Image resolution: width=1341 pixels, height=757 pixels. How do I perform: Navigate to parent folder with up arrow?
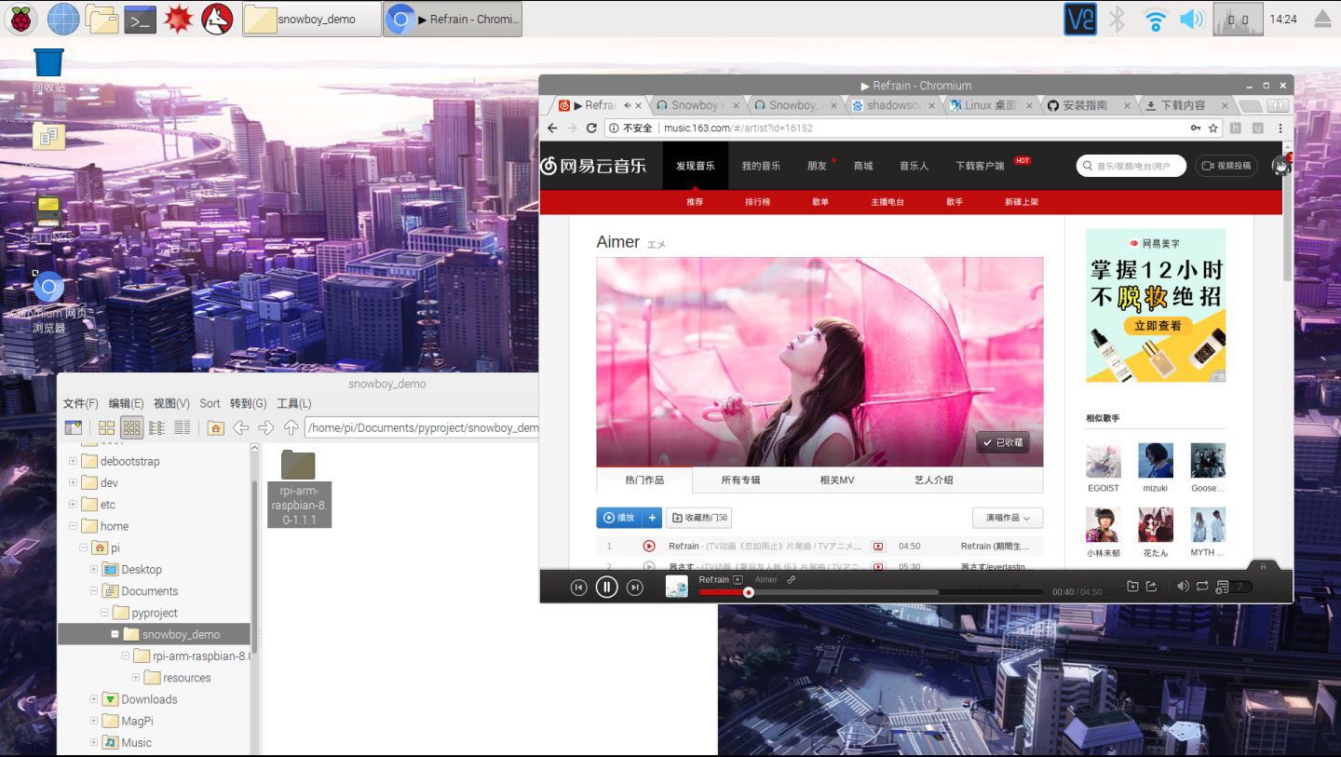point(291,427)
